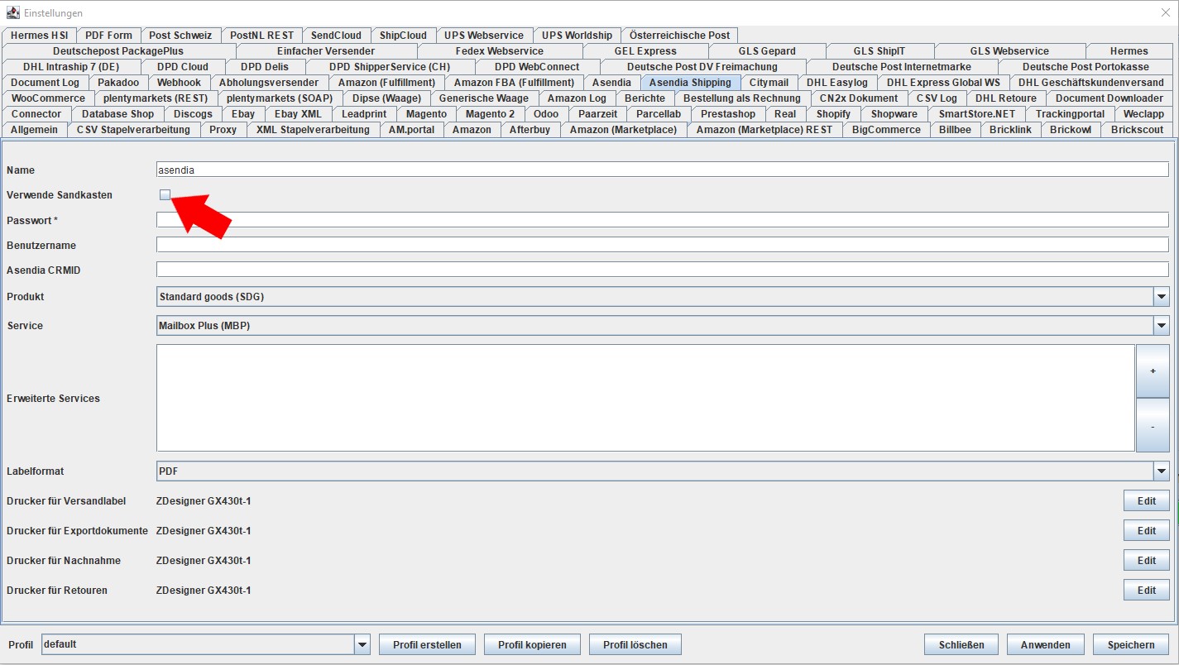Edit the Drucker für Retouren printer
Screen dimensions: 1179x665
1146,591
